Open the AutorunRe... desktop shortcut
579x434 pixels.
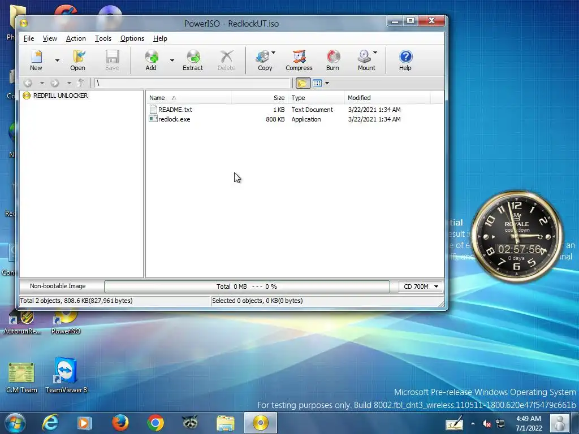pos(22,322)
